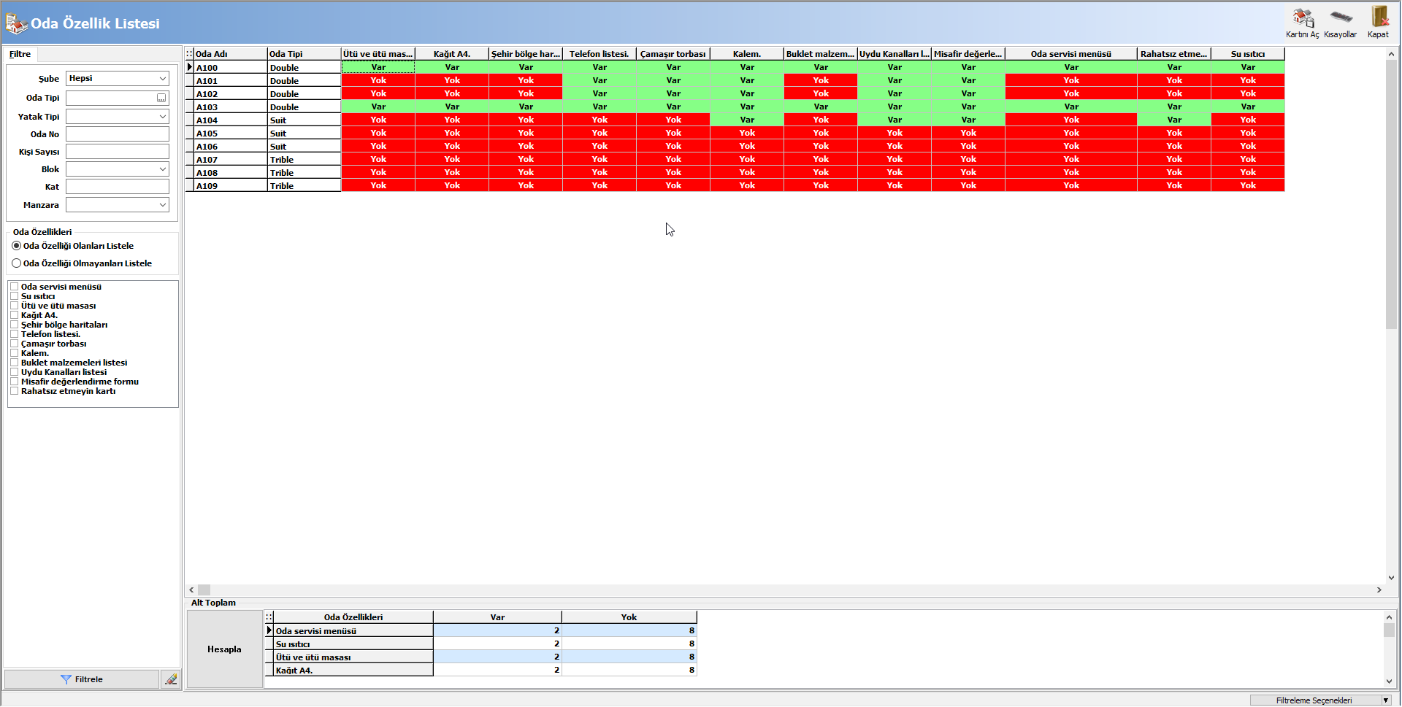Open the Blok dropdown
This screenshot has width=1402, height=707.
[118, 169]
